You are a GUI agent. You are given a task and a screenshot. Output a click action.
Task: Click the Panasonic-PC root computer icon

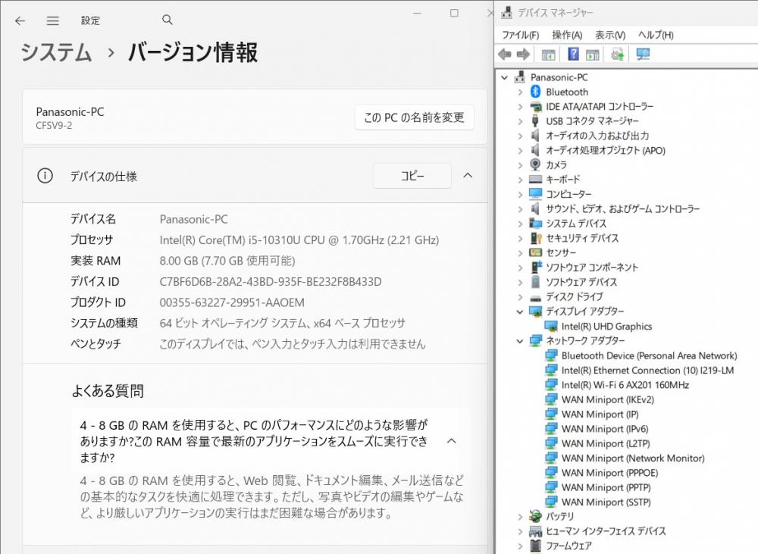pyautogui.click(x=520, y=77)
